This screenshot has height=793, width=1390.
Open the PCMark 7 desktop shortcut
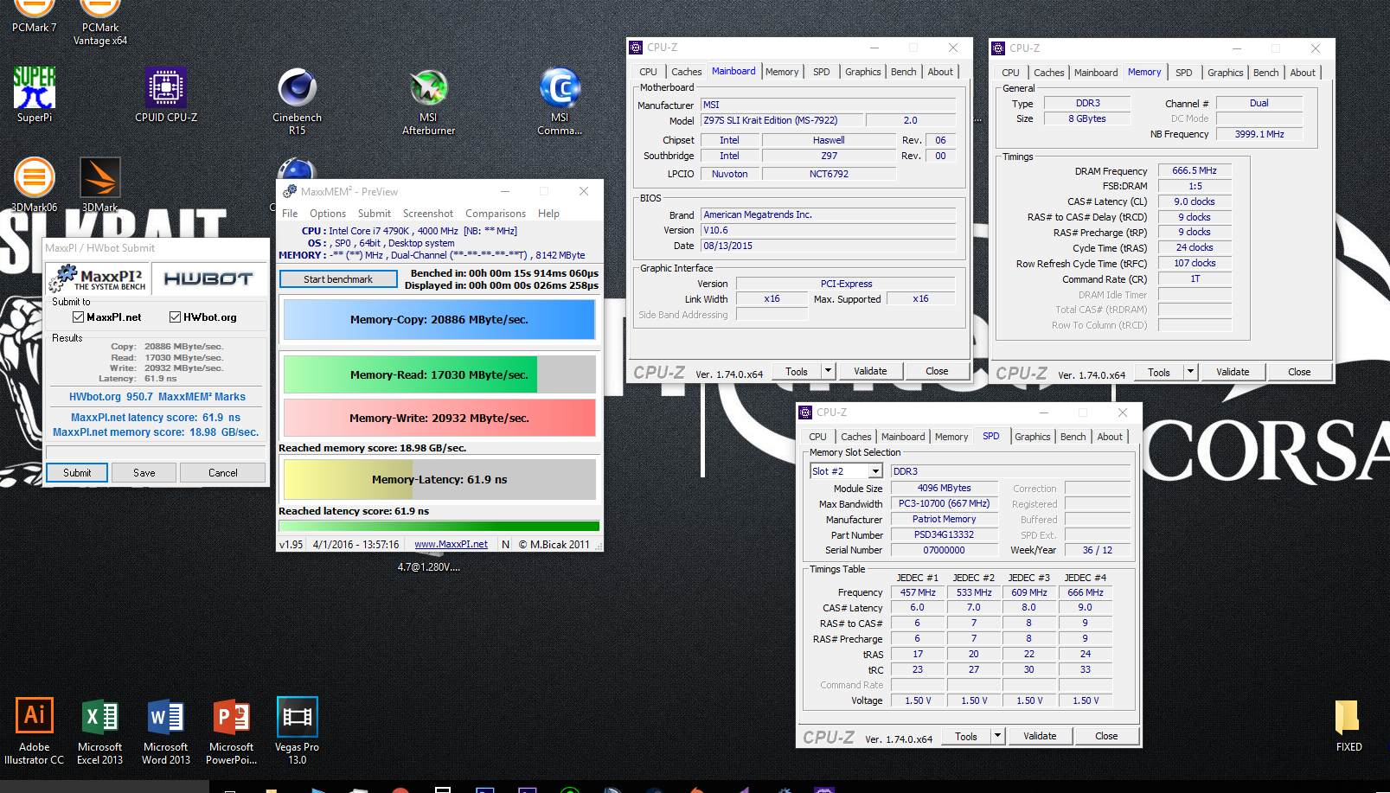35,17
